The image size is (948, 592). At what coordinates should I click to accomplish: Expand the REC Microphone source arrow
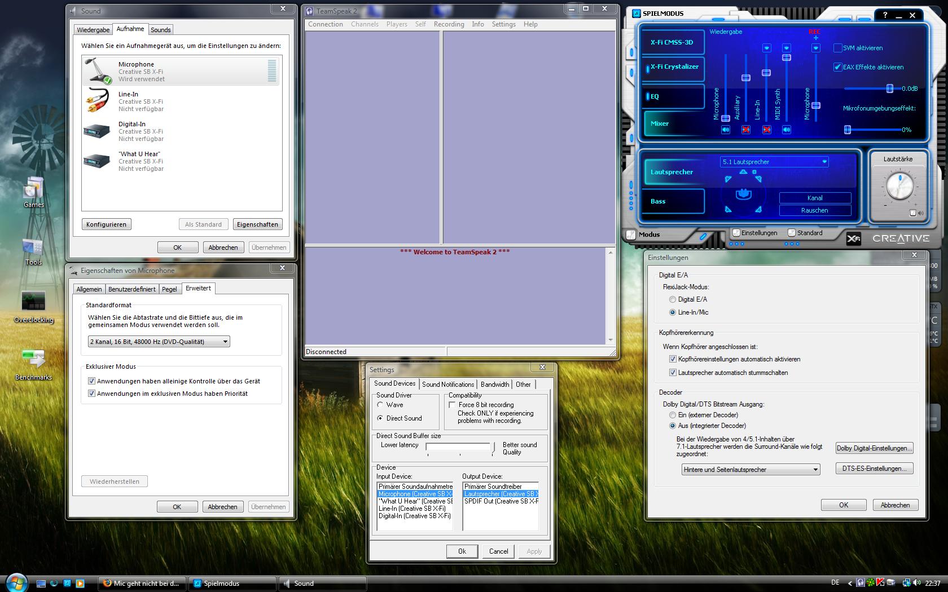point(815,48)
